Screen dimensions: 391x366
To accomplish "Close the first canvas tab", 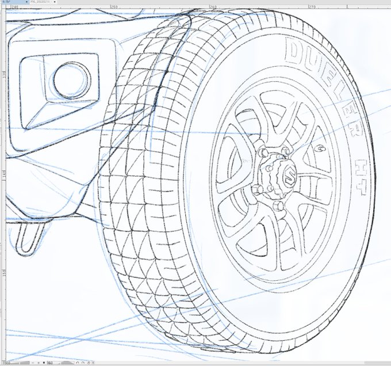I will 26,2.
